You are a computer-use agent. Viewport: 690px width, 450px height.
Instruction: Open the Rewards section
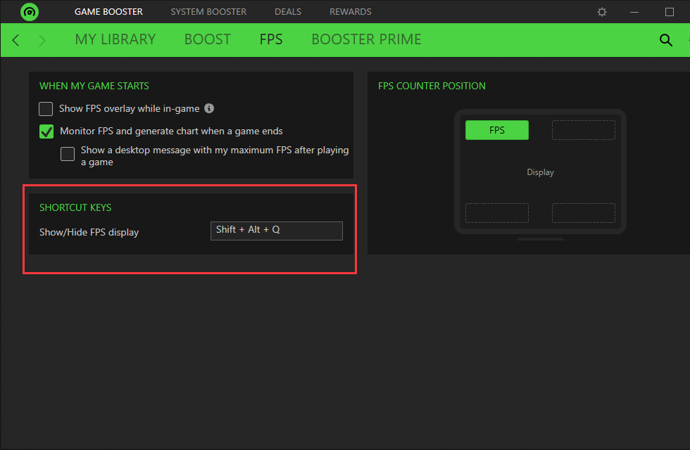click(351, 12)
